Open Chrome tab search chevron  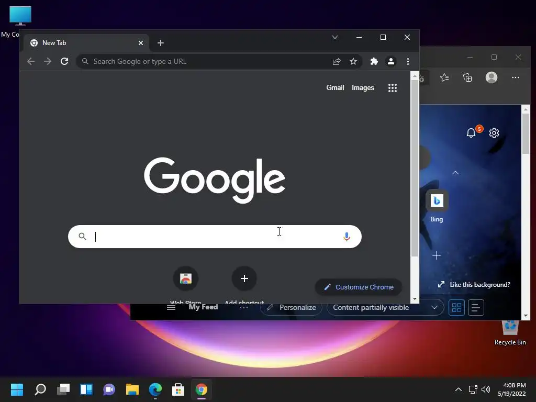[335, 37]
